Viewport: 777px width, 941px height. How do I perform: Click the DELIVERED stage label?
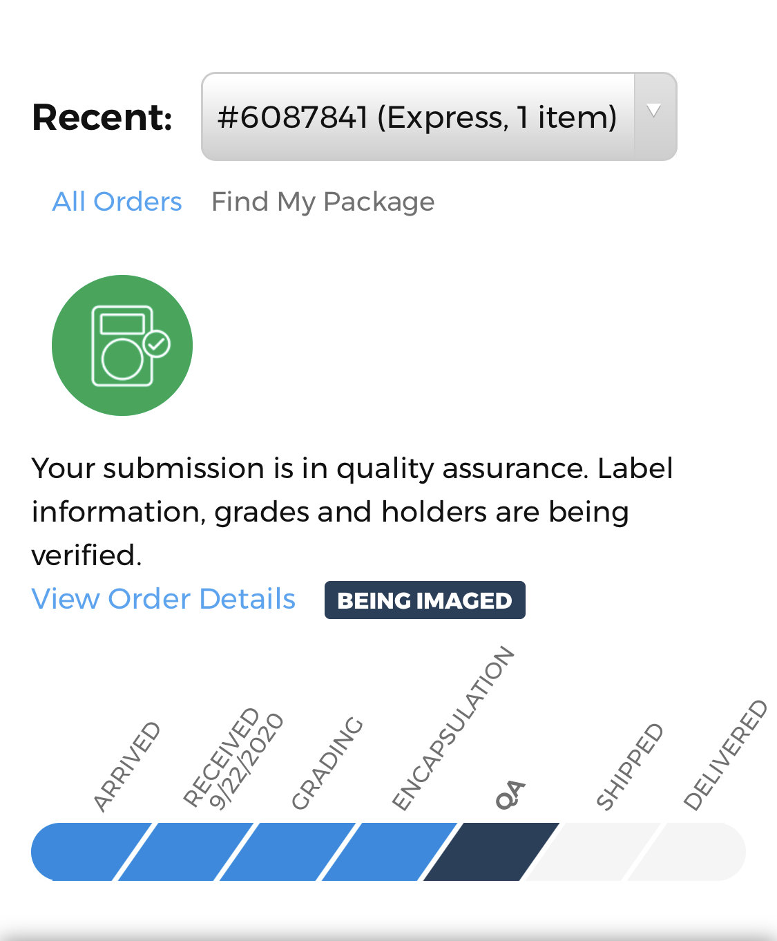tap(725, 754)
